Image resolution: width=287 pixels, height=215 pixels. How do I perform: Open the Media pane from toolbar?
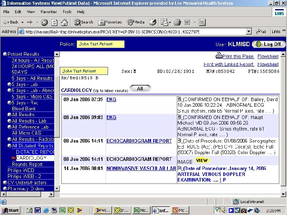coord(136,22)
